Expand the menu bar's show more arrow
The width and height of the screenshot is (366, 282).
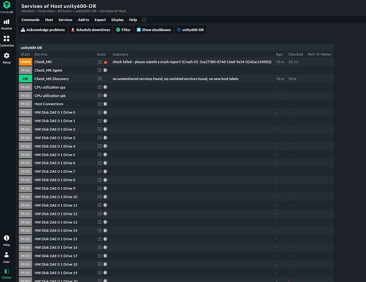point(144,20)
